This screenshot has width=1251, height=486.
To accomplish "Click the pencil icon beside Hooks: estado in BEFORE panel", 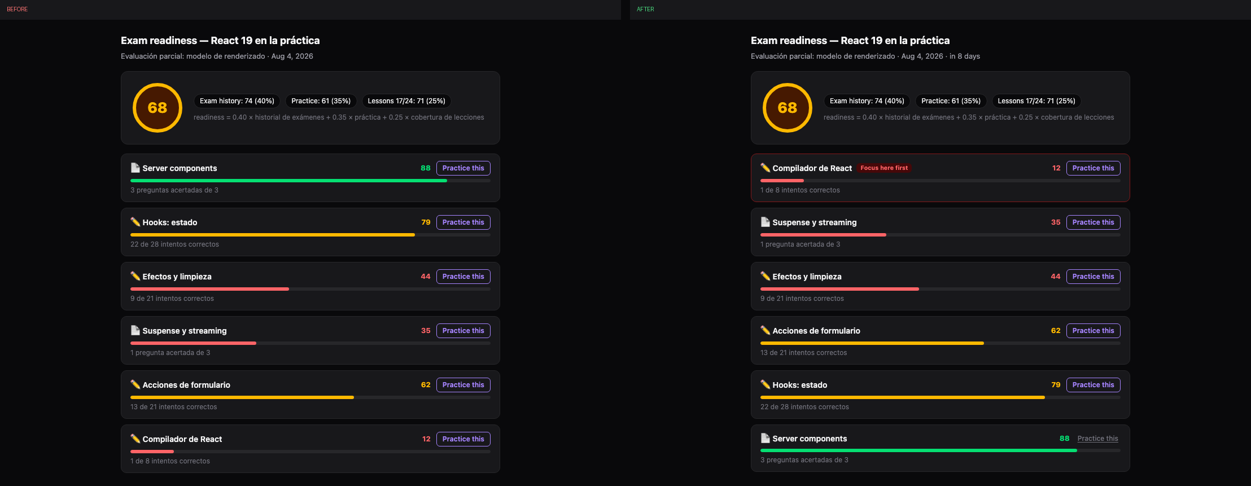I will [x=135, y=222].
